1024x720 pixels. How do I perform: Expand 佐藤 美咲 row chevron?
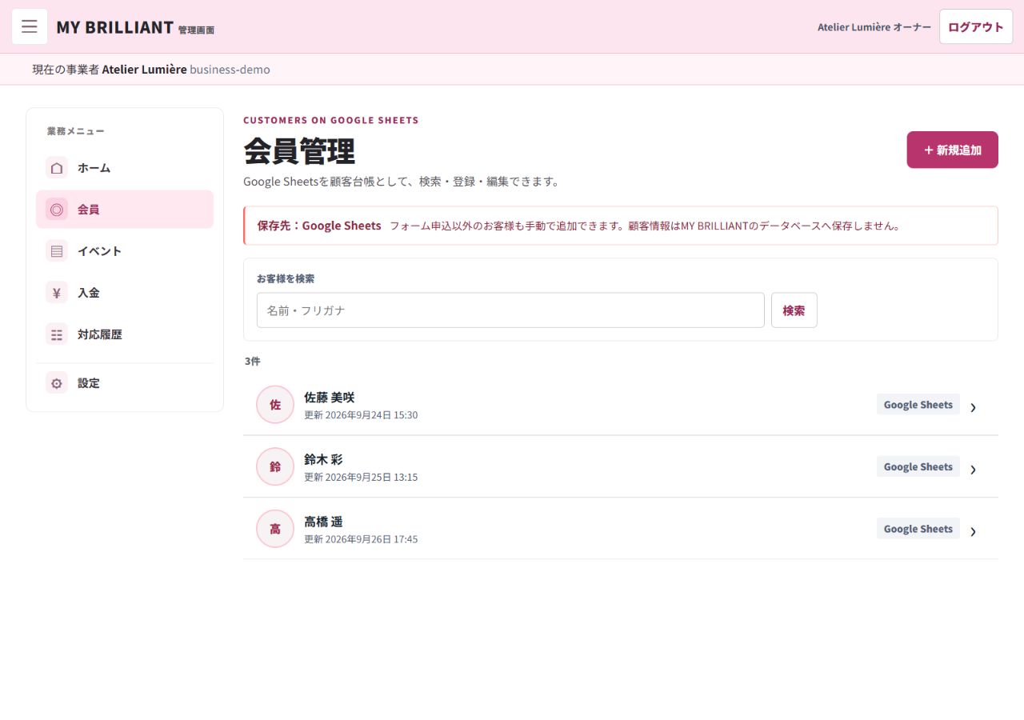pos(973,407)
